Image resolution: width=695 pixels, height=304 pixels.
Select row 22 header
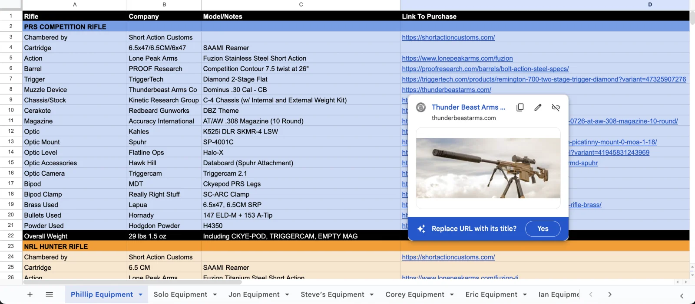pyautogui.click(x=11, y=235)
